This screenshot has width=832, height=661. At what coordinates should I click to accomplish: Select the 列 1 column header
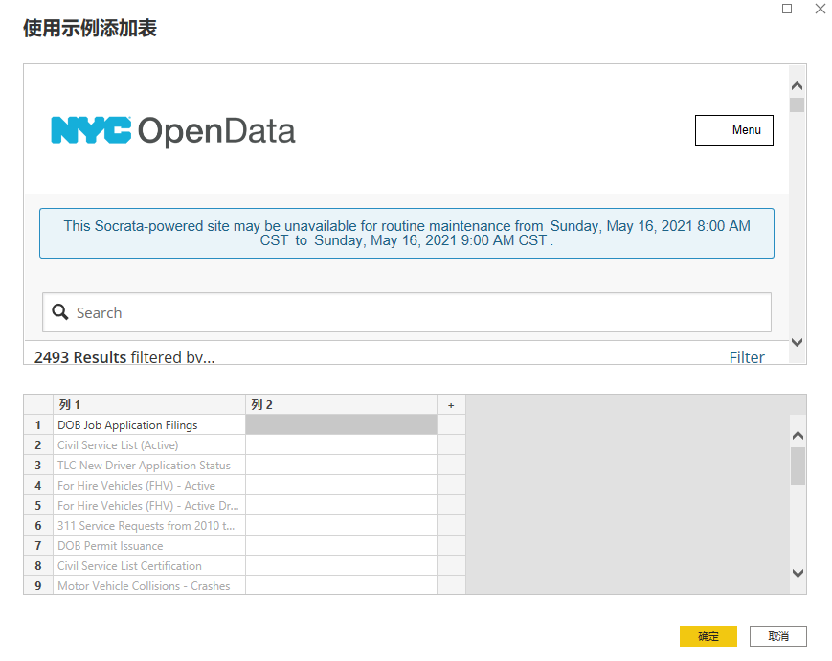149,404
